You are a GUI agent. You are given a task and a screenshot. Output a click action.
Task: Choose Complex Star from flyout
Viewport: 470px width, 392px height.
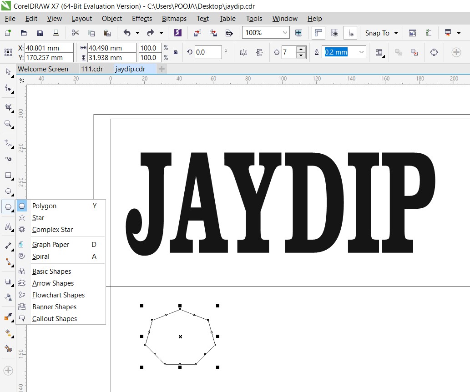pyautogui.click(x=52, y=230)
